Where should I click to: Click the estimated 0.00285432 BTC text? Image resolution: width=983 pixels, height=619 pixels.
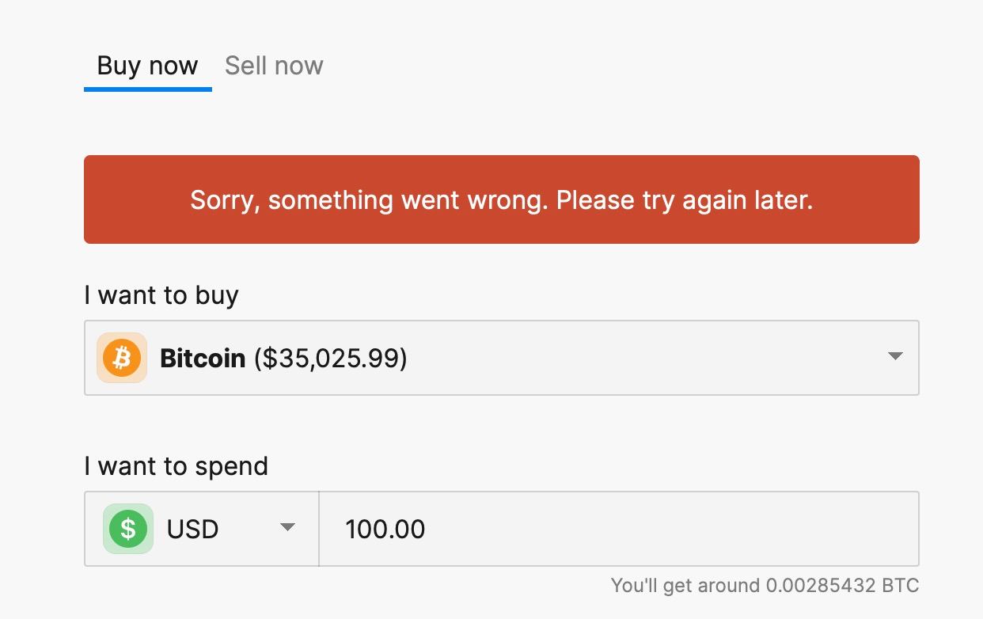[842, 586]
